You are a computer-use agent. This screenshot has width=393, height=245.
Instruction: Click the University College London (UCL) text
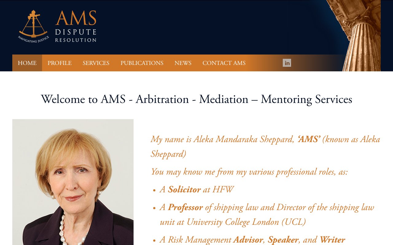tap(246, 222)
